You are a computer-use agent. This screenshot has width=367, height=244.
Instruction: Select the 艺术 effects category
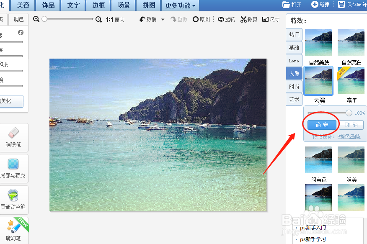click(294, 100)
